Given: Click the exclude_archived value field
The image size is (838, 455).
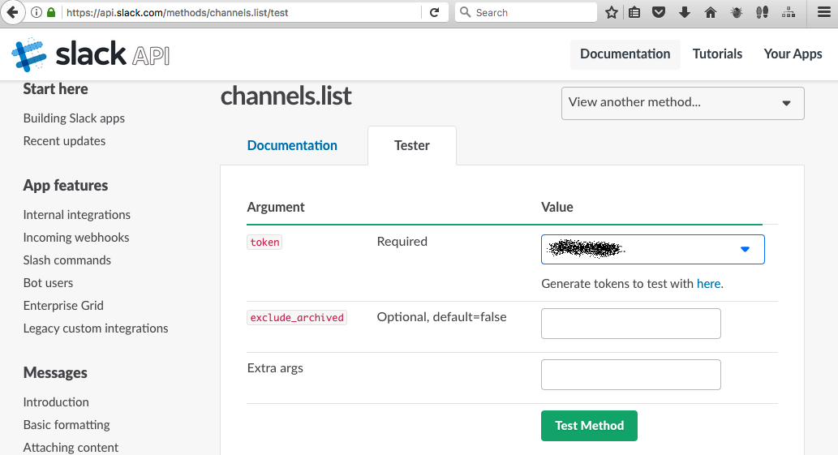Looking at the screenshot, I should tap(630, 324).
